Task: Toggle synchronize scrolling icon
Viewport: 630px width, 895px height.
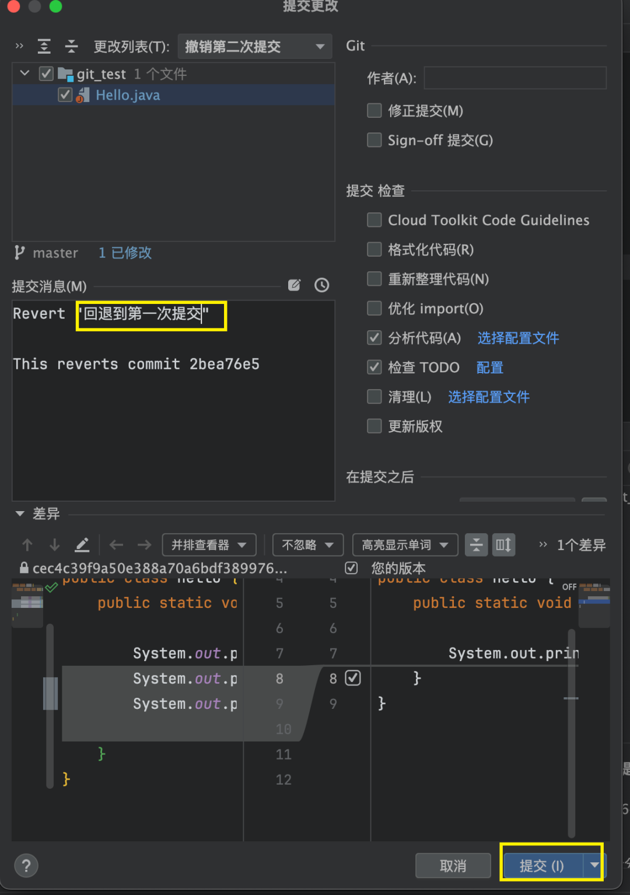Action: coord(503,545)
